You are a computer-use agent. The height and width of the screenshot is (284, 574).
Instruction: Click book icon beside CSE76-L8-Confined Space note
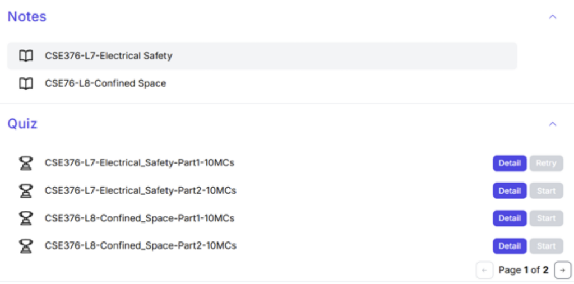pyautogui.click(x=26, y=83)
